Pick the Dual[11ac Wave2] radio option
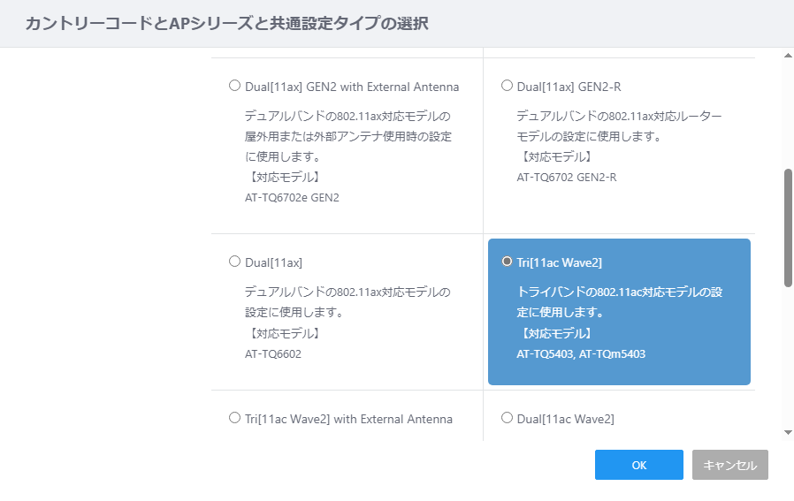This screenshot has height=501, width=794. click(507, 418)
